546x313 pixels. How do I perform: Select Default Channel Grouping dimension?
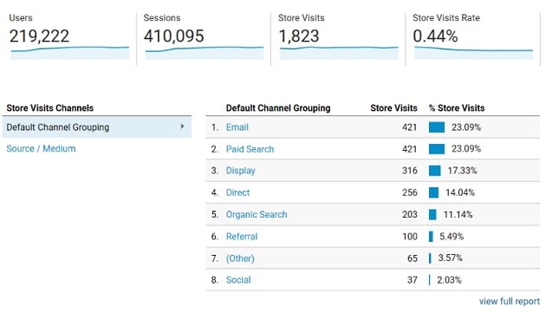tap(97, 127)
